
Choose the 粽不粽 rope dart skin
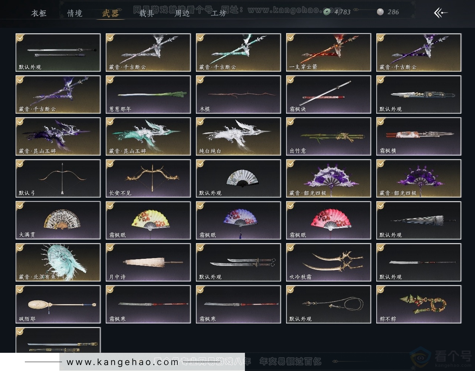(x=419, y=304)
